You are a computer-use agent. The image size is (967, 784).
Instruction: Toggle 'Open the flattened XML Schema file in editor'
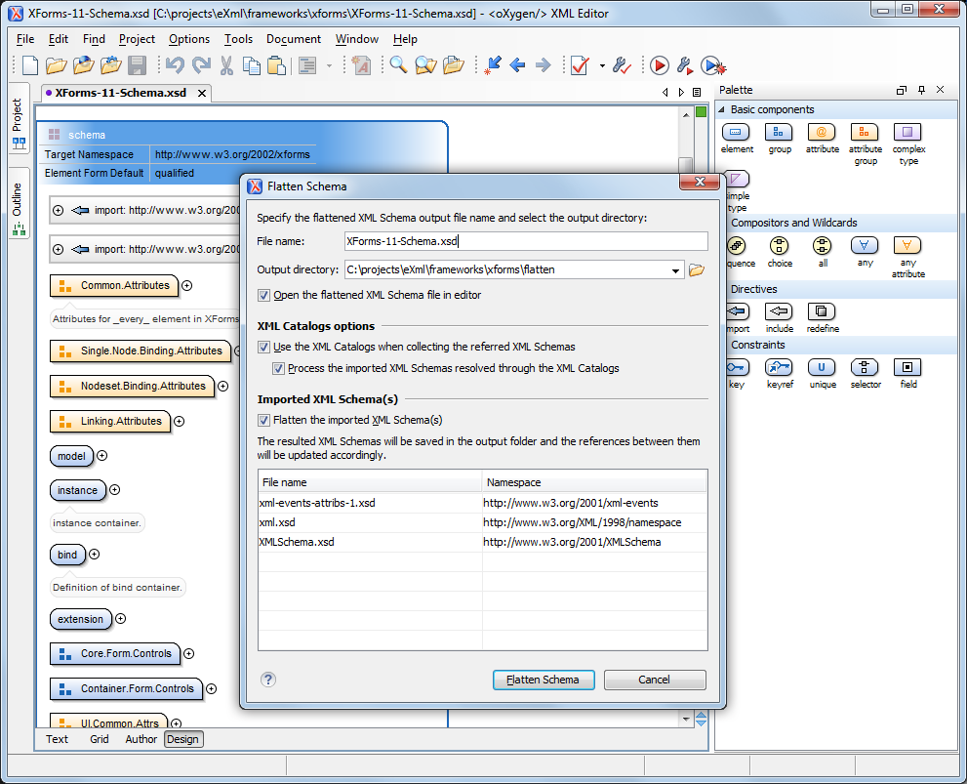264,295
